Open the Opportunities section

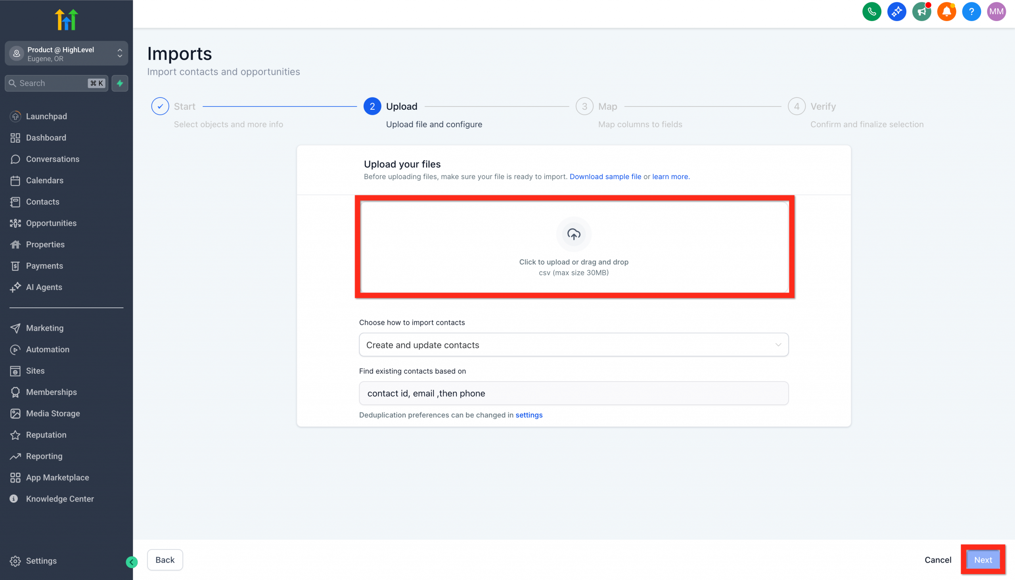pyautogui.click(x=51, y=223)
